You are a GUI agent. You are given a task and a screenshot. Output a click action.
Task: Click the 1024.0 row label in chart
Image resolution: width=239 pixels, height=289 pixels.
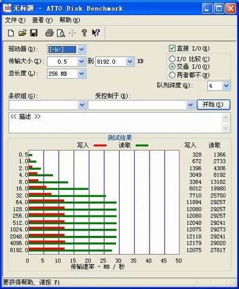tap(19, 229)
